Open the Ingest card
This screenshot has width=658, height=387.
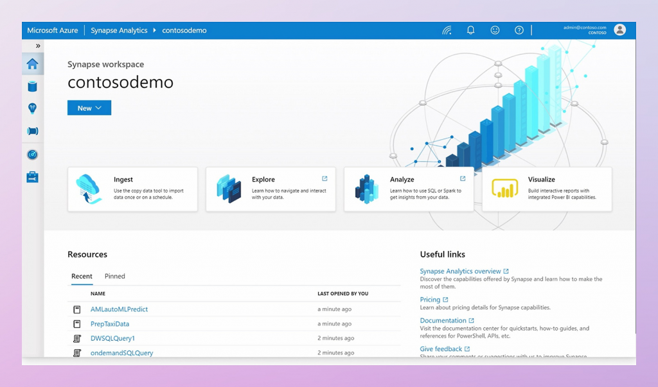click(132, 189)
